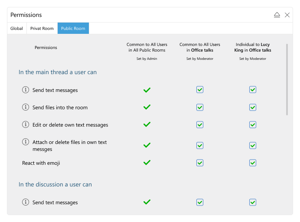300x222 pixels.
Task: Click the Permissions window title
Action: (26, 15)
